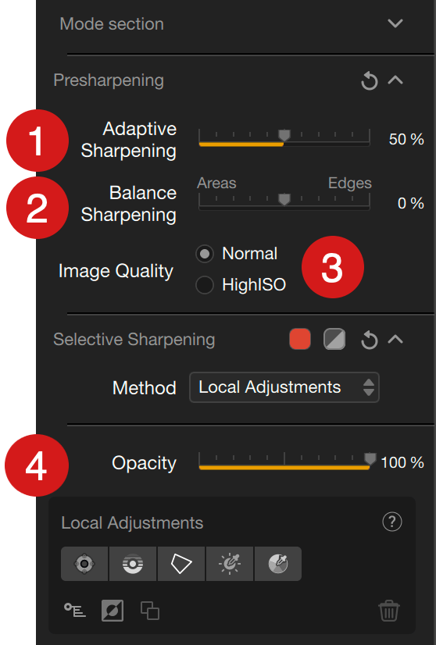The image size is (436, 645).
Task: Toggle the gray mask display button
Action: pyautogui.click(x=334, y=340)
